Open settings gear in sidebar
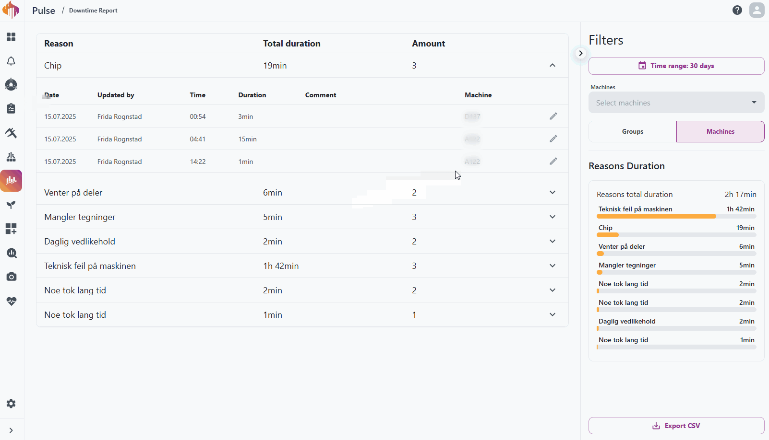769x440 pixels. click(11, 404)
